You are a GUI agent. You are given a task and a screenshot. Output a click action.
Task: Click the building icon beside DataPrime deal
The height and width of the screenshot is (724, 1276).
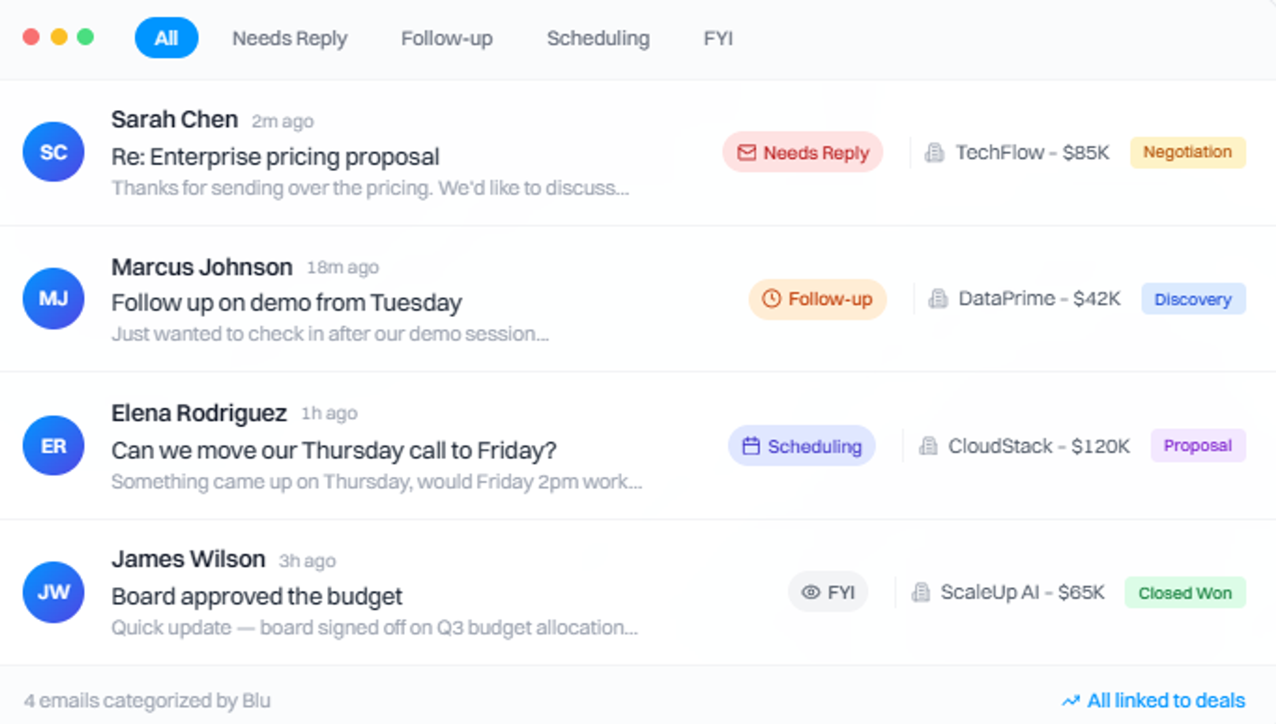pos(938,299)
